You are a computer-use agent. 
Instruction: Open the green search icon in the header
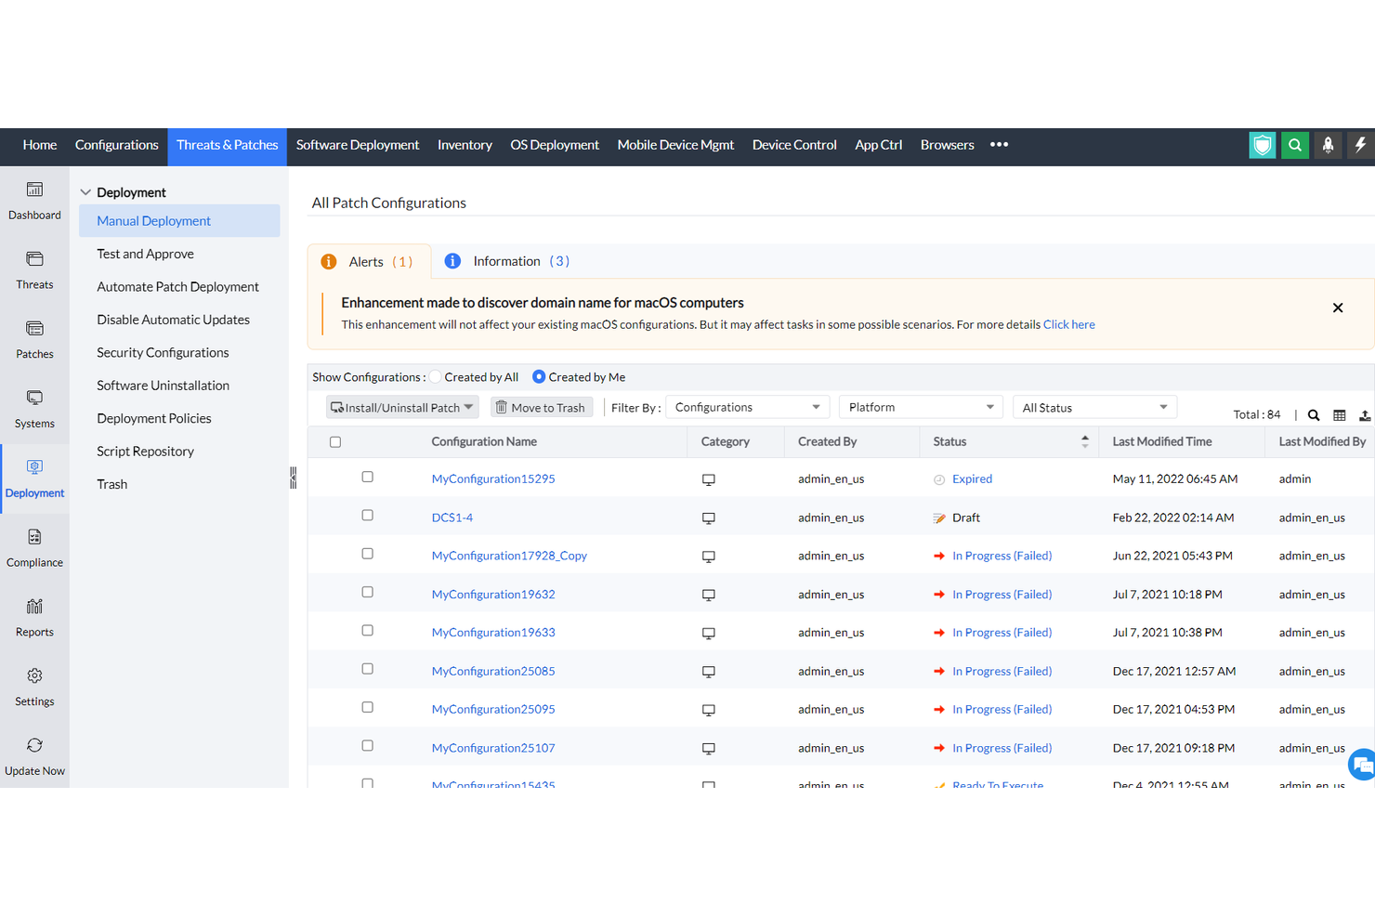point(1294,145)
